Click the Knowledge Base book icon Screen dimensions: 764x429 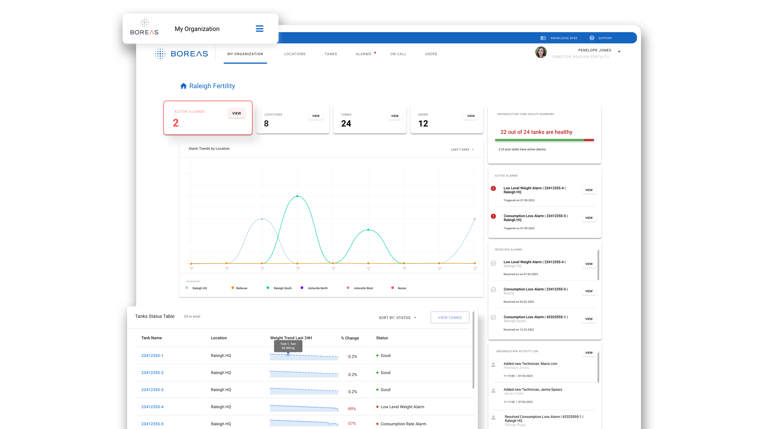[x=543, y=38]
